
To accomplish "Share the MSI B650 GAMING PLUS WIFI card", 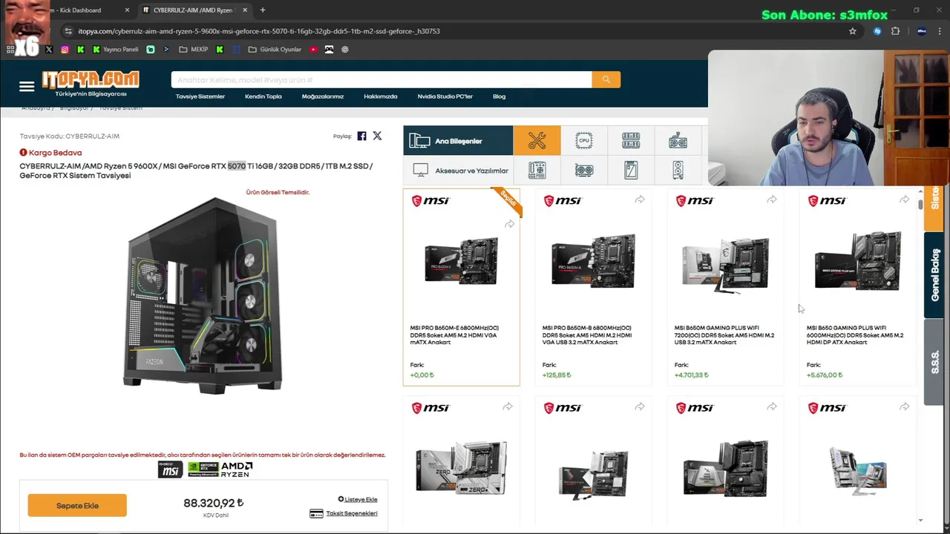I will [904, 200].
